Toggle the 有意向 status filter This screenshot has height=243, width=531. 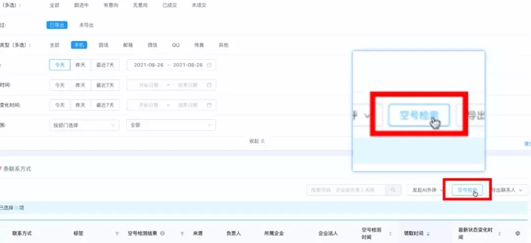[x=111, y=5]
